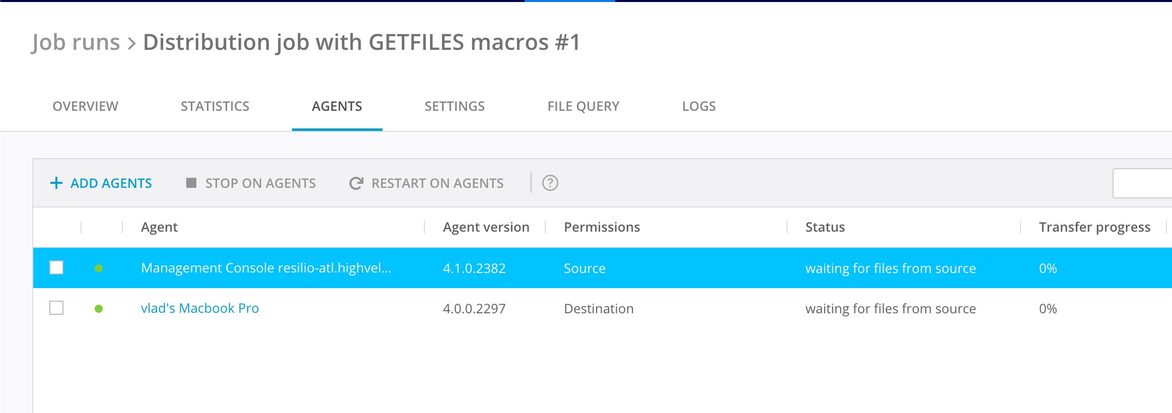Check the vlad's Macbook Pro checkbox

(56, 308)
